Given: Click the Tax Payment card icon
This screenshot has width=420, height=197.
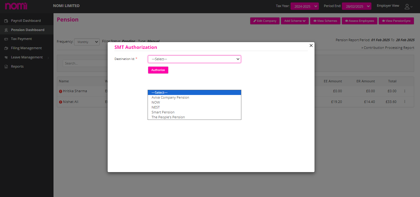Looking at the screenshot, I should 6,39.
